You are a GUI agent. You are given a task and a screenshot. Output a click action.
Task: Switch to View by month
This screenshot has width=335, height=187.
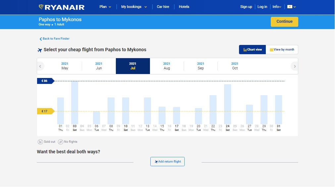[x=282, y=50]
